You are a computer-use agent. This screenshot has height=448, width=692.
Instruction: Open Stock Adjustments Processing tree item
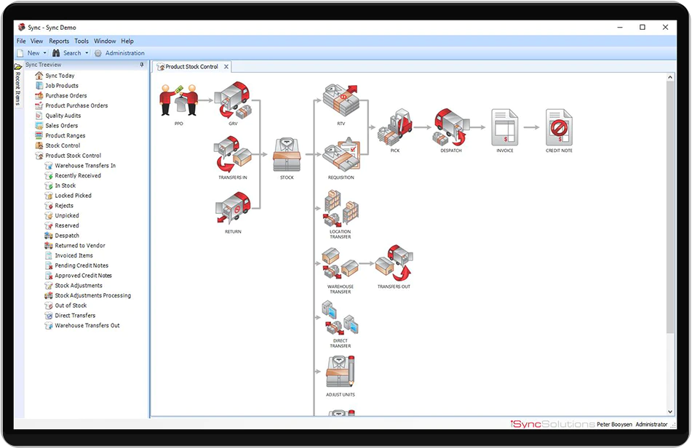(x=92, y=295)
